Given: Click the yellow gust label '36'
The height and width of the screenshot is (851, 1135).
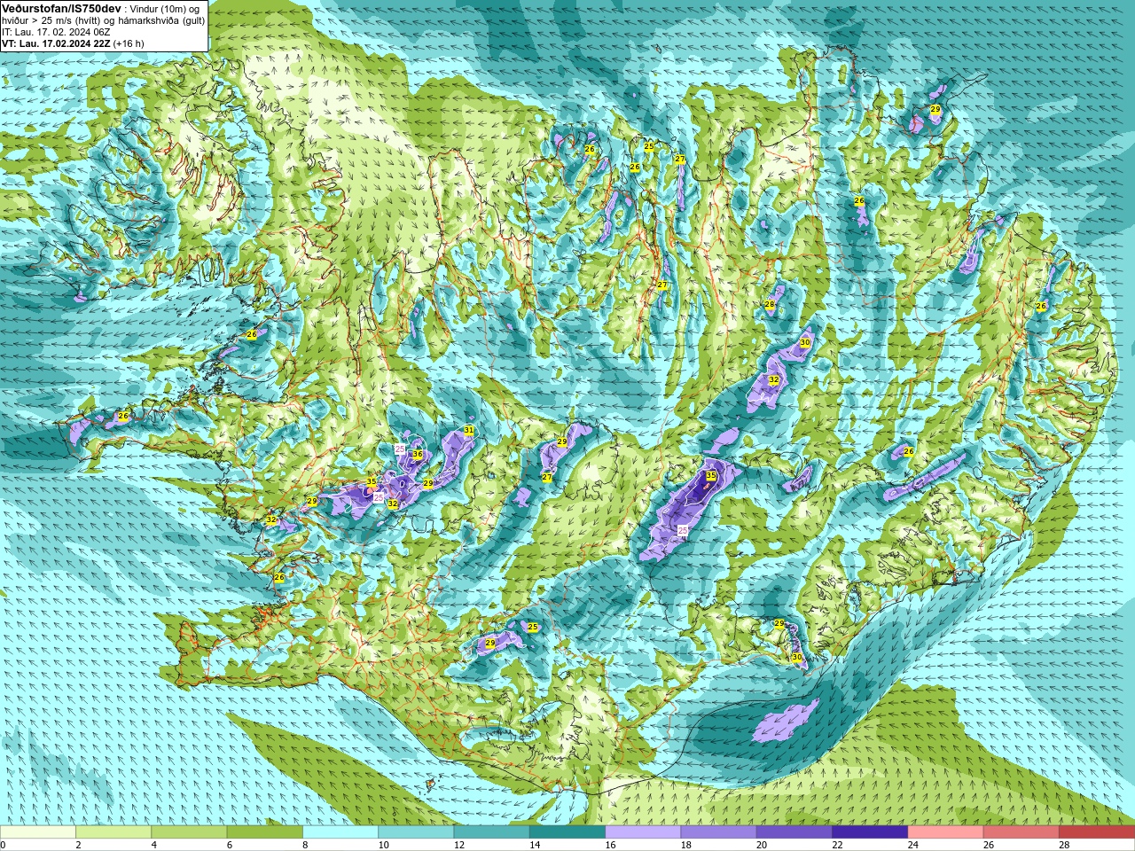Looking at the screenshot, I should tap(418, 455).
